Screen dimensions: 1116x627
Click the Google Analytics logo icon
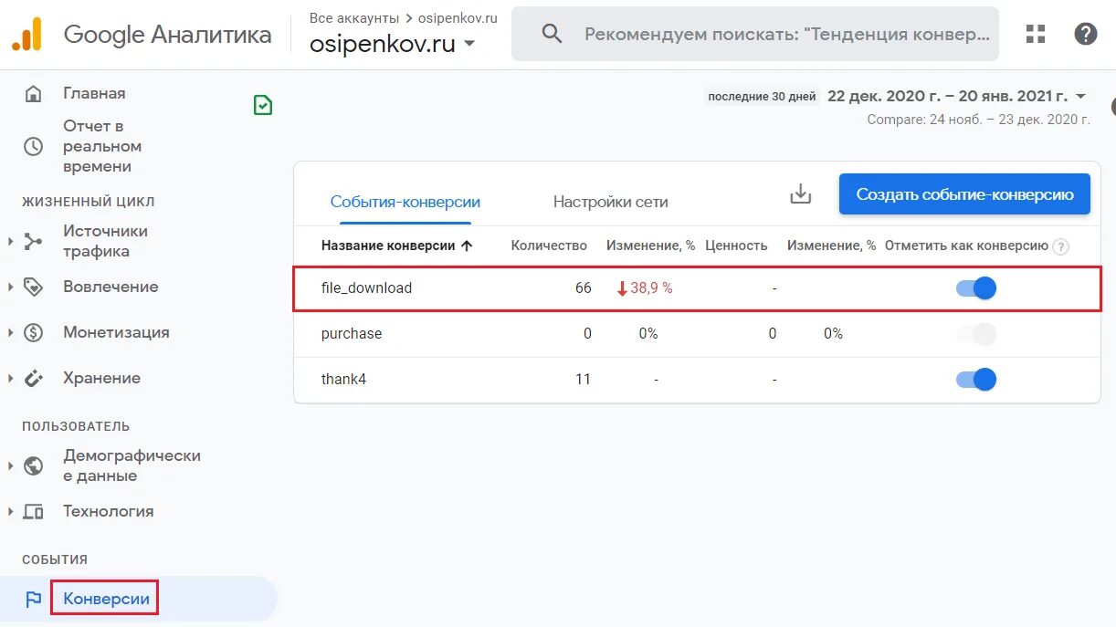(26, 34)
